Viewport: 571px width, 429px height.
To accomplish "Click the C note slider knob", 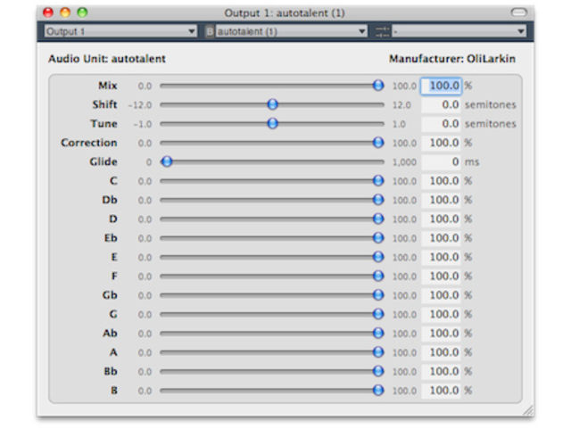I will (x=378, y=181).
